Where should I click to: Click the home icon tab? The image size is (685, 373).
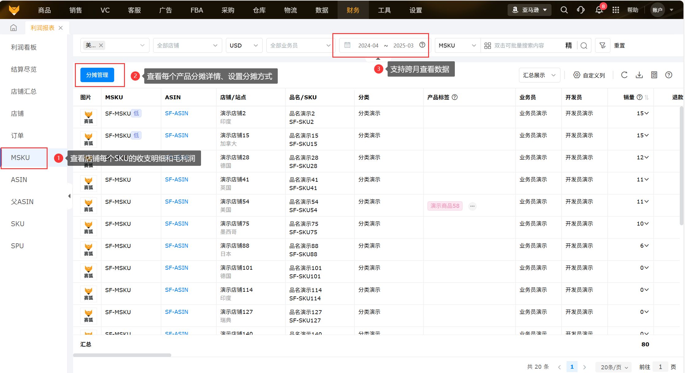[14, 28]
